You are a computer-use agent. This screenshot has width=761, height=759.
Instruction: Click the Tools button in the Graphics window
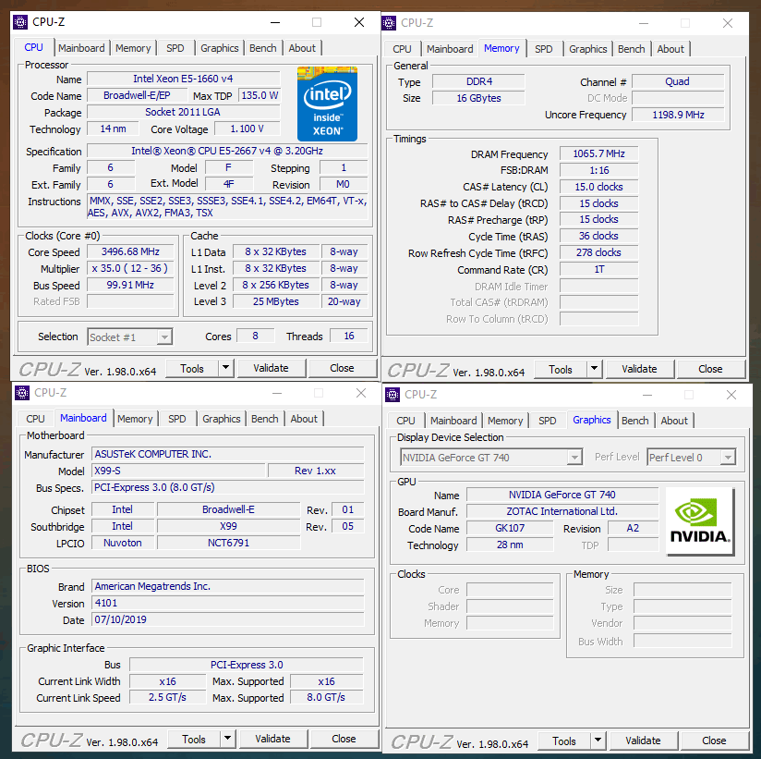point(564,741)
